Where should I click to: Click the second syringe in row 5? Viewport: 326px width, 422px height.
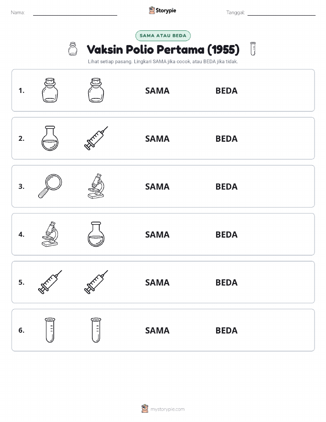coord(96,282)
